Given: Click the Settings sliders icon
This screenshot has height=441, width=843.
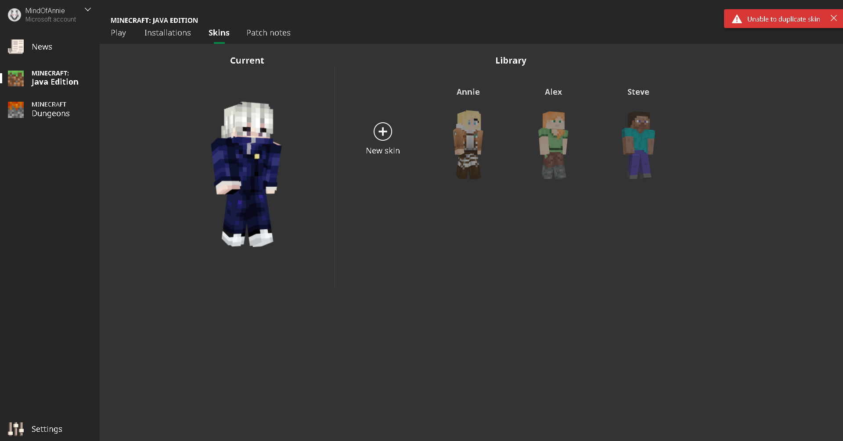Looking at the screenshot, I should [16, 429].
